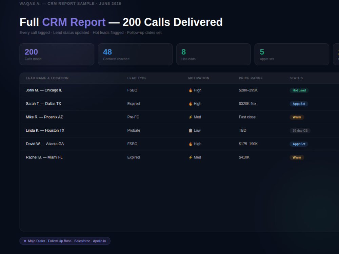Viewport: 339px width, 254px height.
Task: Click the fire icon in John M. row
Action: tap(191, 90)
